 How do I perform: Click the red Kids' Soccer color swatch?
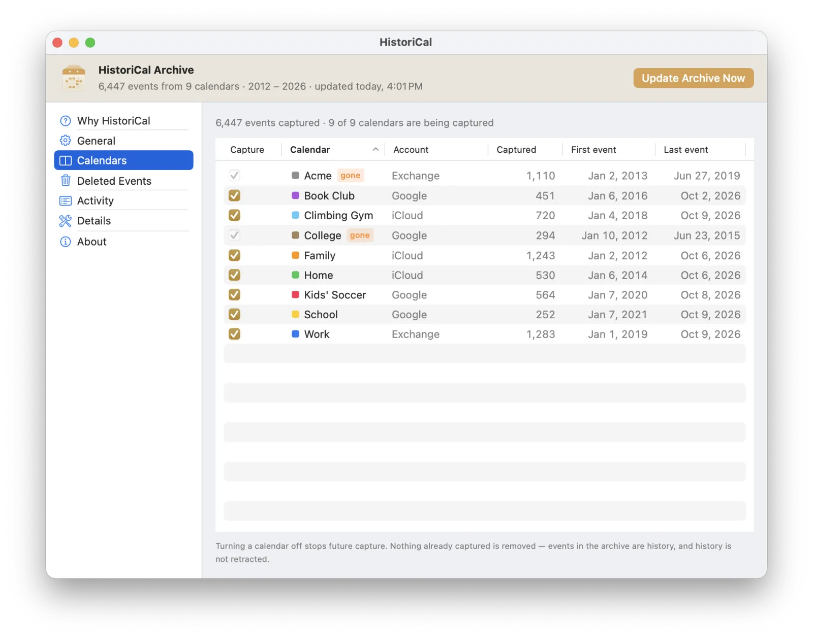(x=295, y=295)
